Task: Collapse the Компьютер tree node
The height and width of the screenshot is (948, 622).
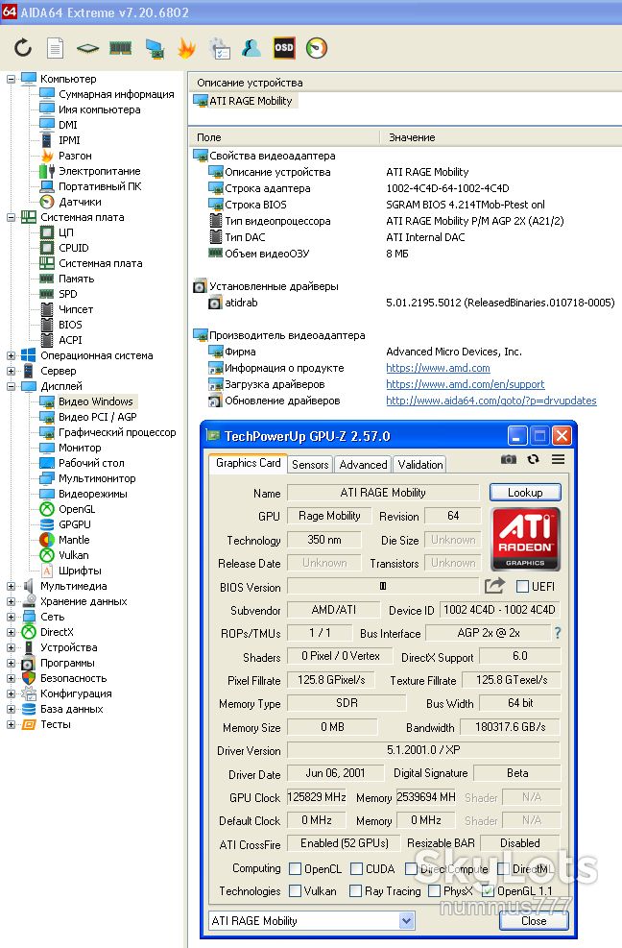Action: tap(11, 79)
